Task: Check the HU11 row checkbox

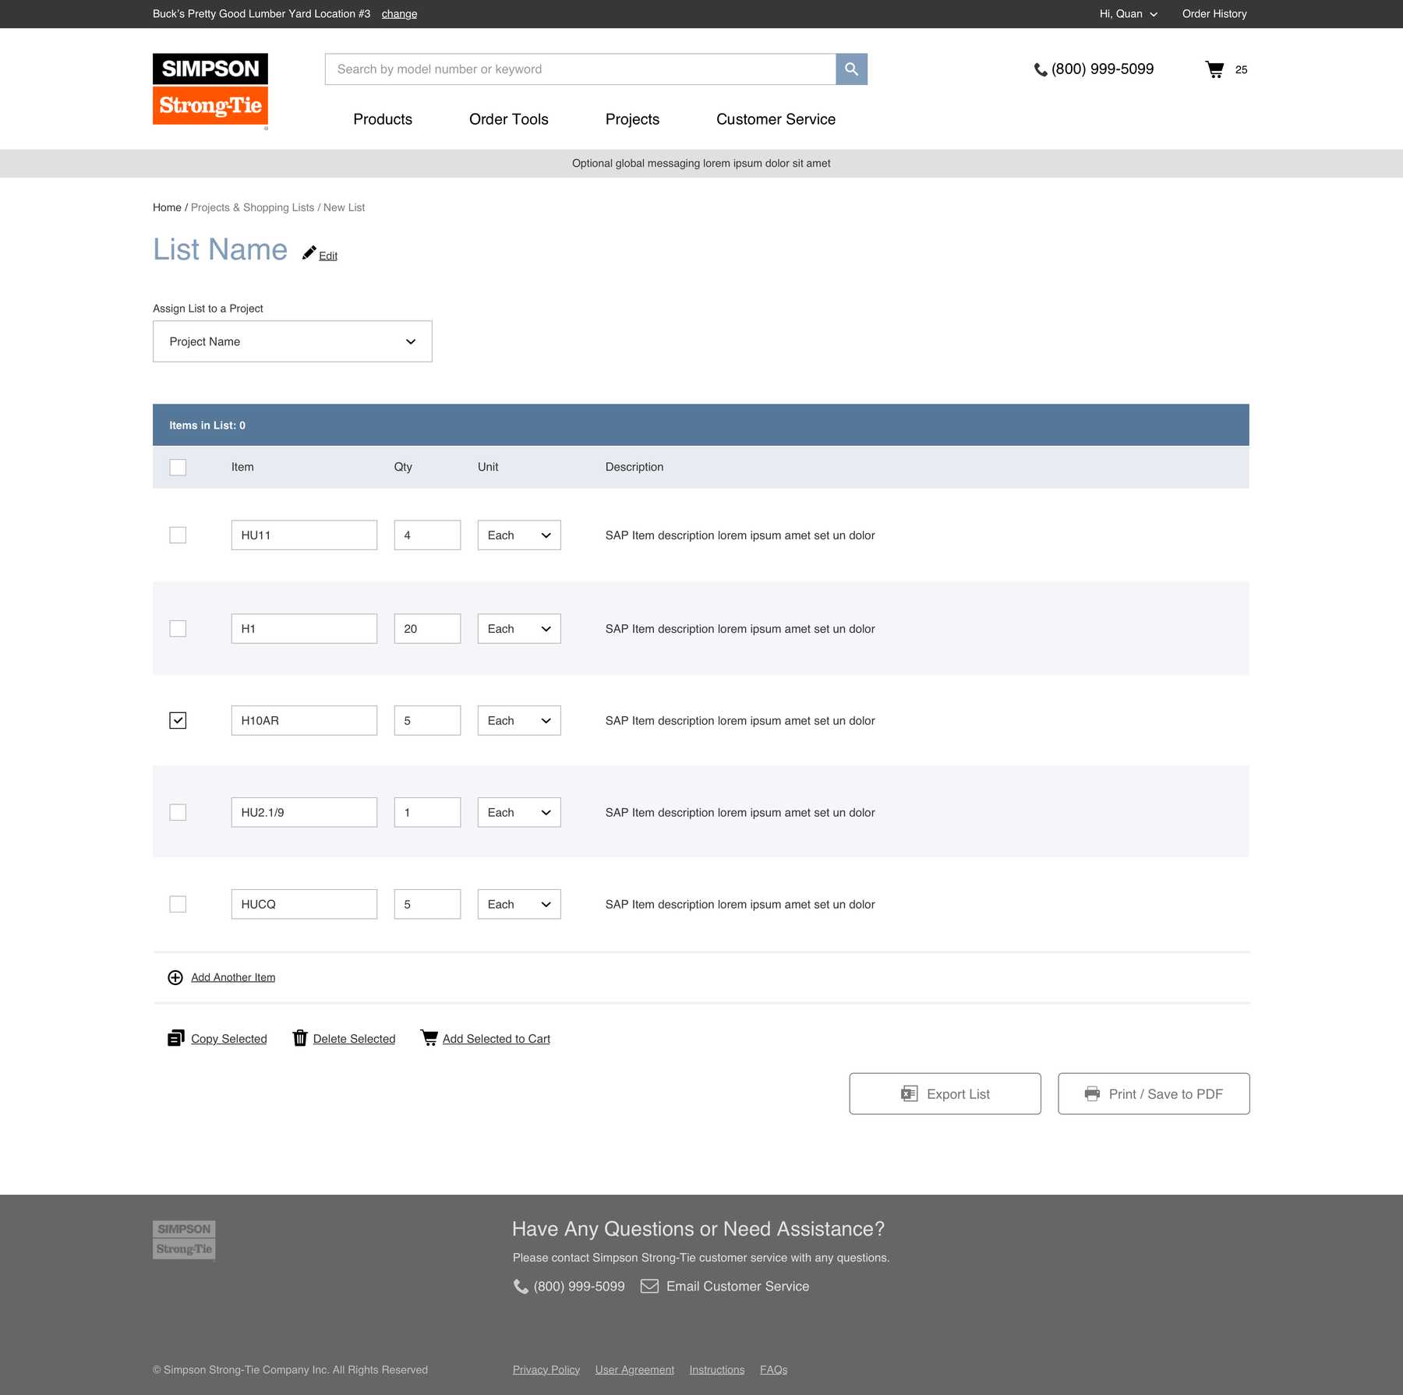Action: 178,535
